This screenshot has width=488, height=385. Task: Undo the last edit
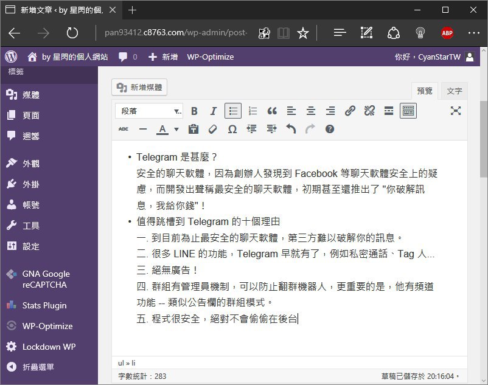coord(291,129)
